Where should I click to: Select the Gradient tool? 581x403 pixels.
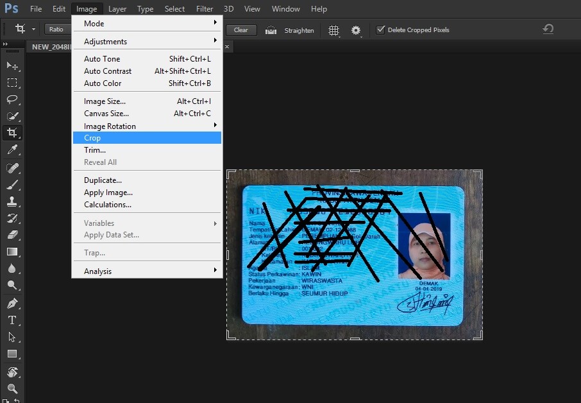(12, 252)
